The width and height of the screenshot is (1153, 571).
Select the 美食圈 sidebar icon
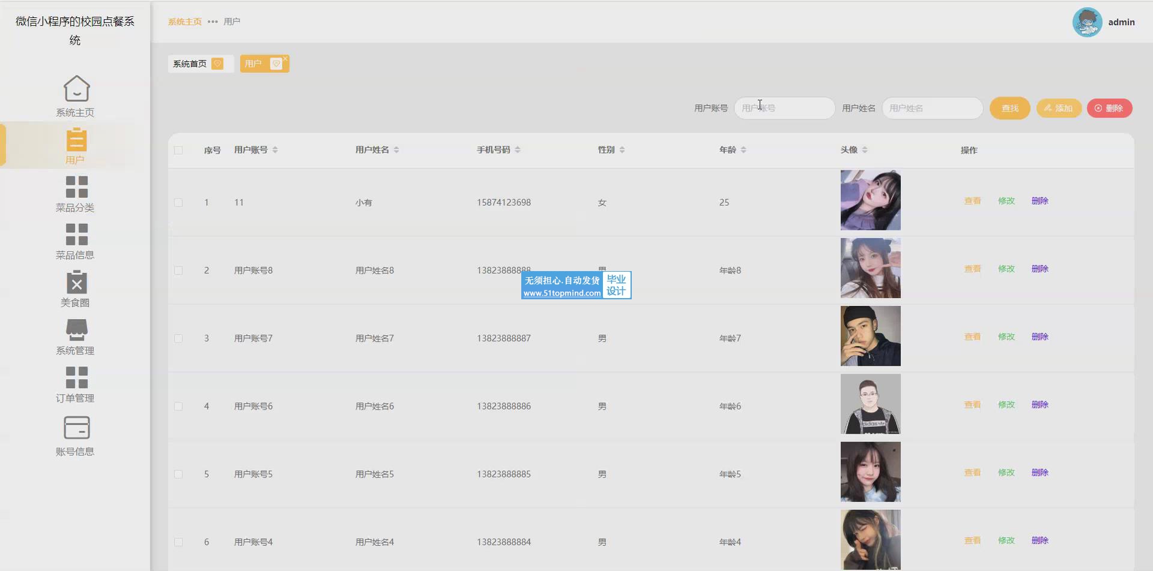tap(76, 282)
